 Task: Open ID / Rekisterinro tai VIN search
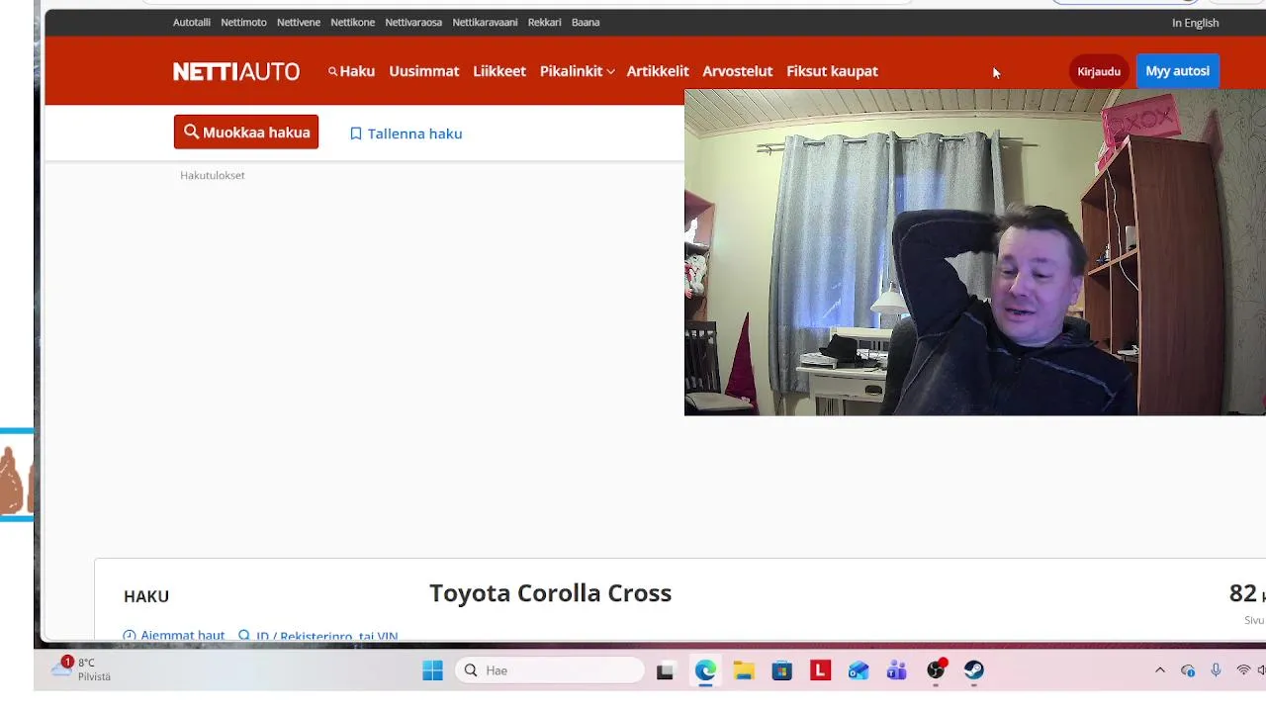pyautogui.click(x=318, y=636)
